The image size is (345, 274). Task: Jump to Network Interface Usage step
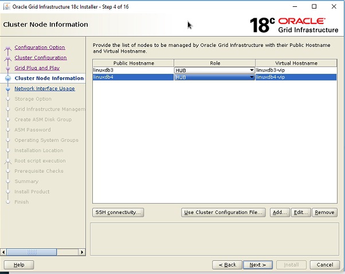tap(45, 89)
